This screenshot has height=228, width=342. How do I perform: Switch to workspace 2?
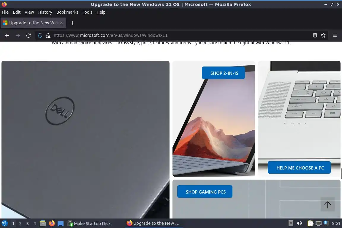pos(20,224)
